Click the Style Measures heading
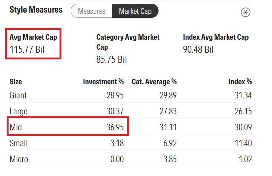This screenshot has height=176, width=272. coord(36,10)
